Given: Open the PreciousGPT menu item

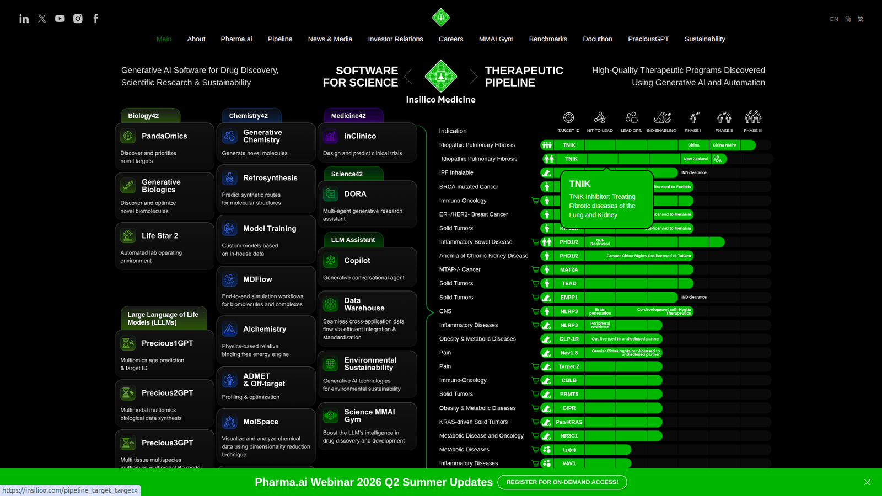Looking at the screenshot, I should 648,39.
